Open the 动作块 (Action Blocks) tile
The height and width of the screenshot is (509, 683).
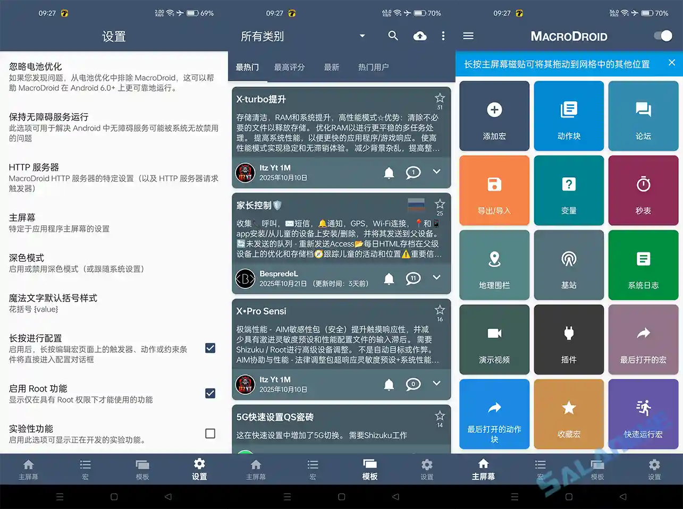[x=569, y=116]
